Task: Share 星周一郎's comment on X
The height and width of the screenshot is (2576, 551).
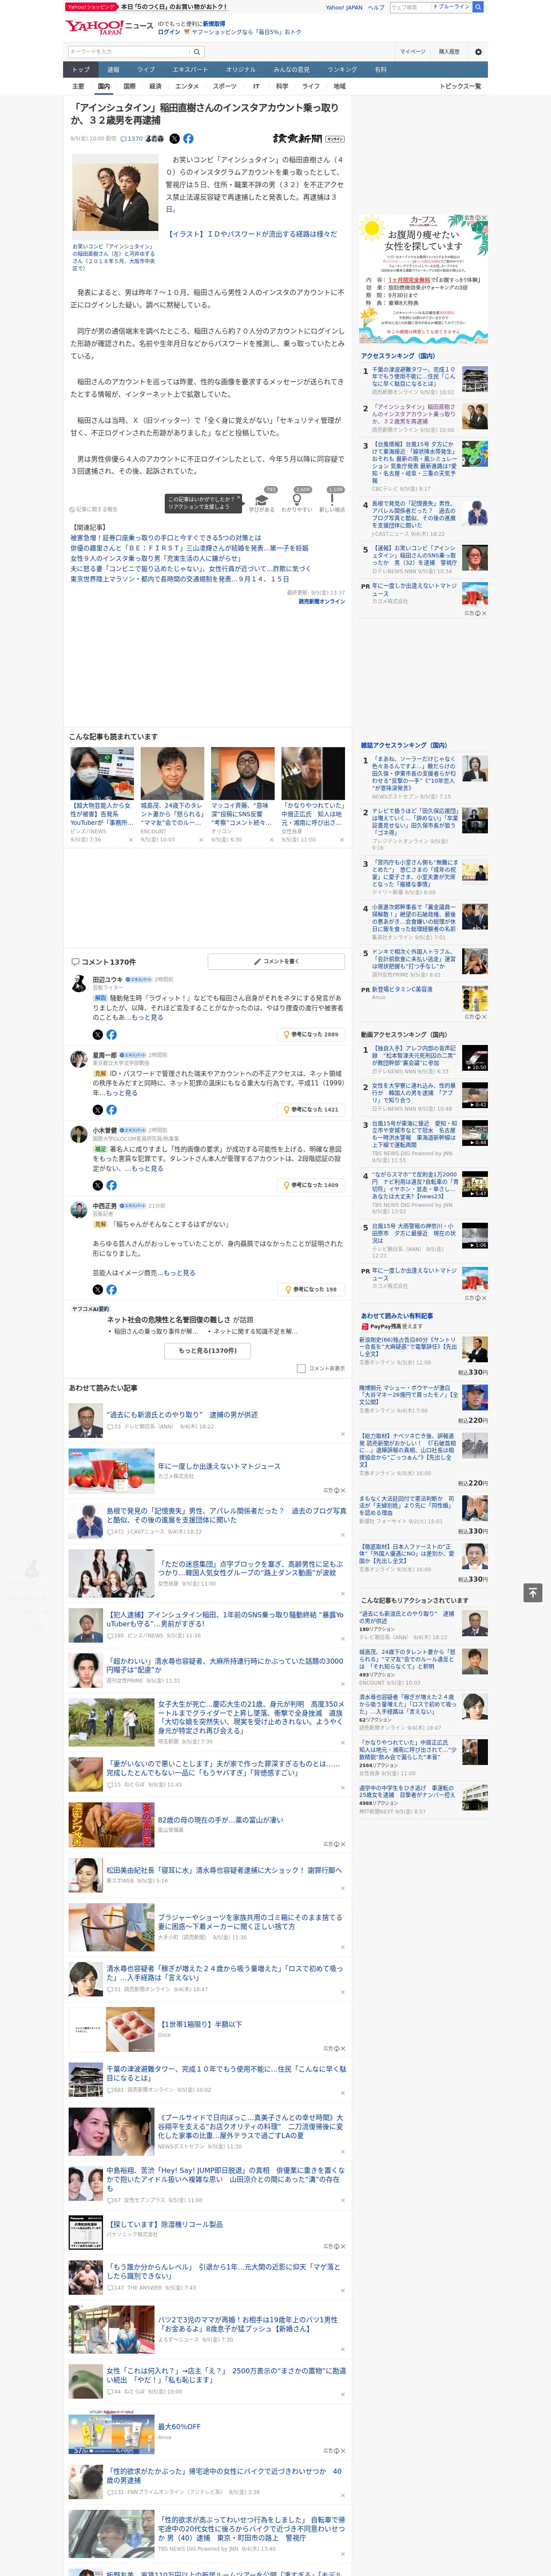Action: click(97, 1109)
